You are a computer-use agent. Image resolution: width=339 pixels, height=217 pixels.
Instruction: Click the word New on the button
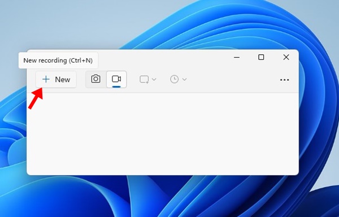point(63,80)
